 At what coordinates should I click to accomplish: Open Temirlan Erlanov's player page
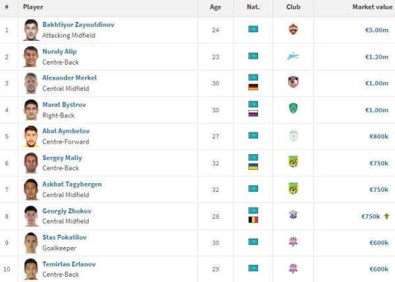coord(70,264)
